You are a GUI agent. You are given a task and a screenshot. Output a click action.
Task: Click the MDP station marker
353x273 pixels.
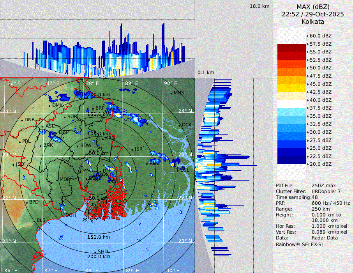(x=57, y=180)
